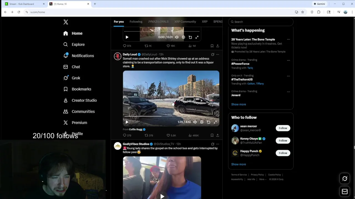This screenshot has height=199, width=355.
Task: Click the X search field
Action: click(261, 22)
